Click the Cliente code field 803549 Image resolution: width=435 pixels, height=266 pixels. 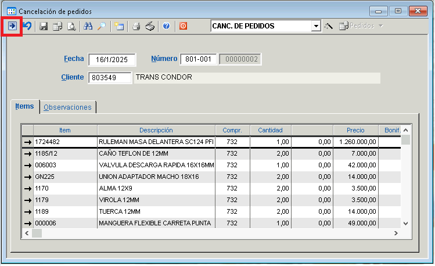click(x=110, y=78)
